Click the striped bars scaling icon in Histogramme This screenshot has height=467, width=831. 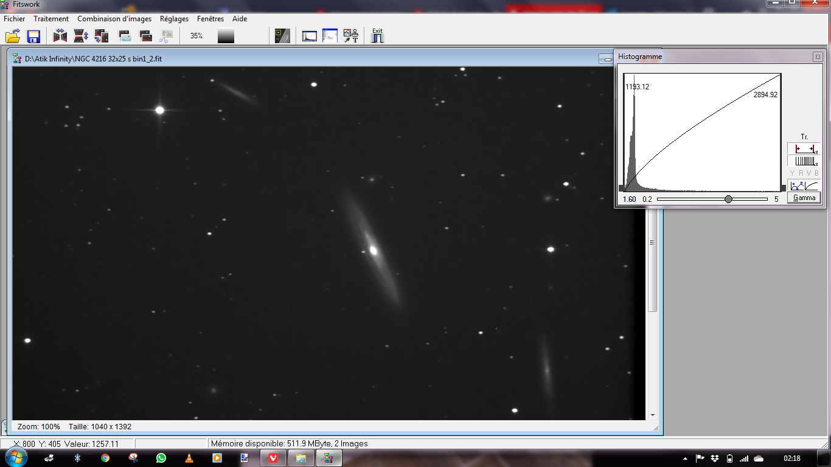804,161
